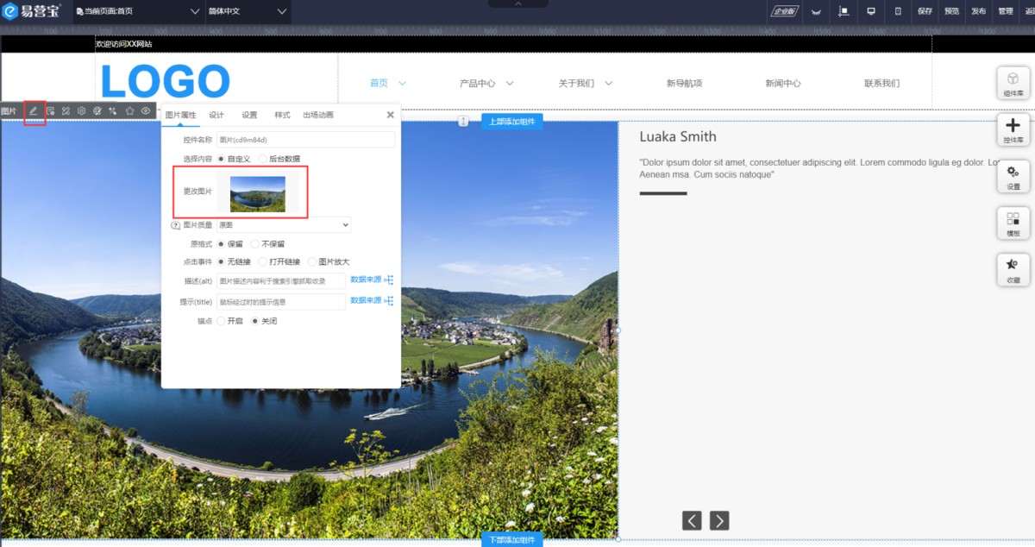1035x547 pixels.
Task: Click the 更改图片 image thumbnail
Action: [x=257, y=193]
